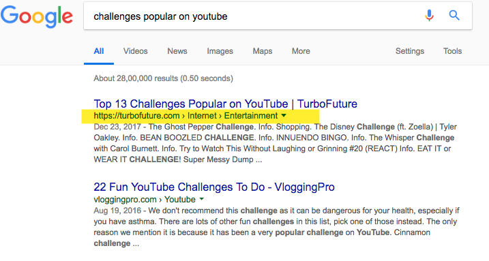Click the microphone voice search icon

point(429,15)
